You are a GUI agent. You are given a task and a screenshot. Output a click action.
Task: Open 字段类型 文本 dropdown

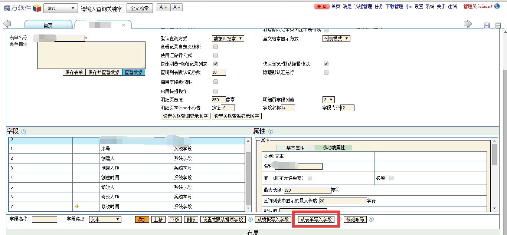tap(105, 219)
